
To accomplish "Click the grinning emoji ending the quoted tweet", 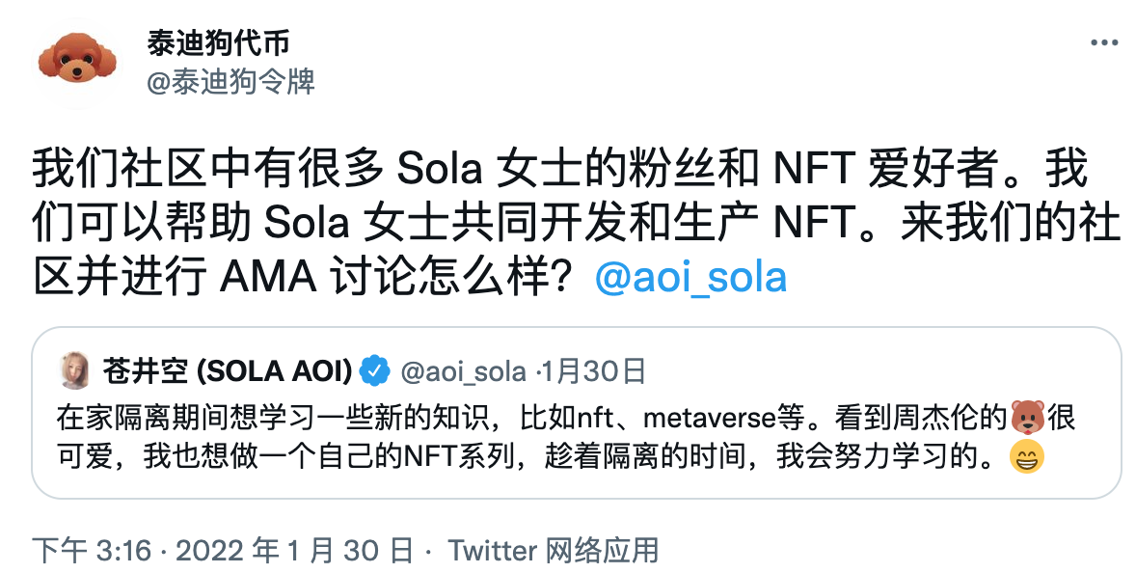I will tap(1025, 457).
